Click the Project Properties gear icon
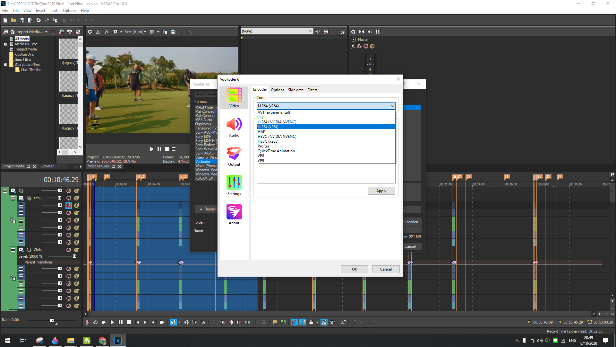 (x=38, y=20)
